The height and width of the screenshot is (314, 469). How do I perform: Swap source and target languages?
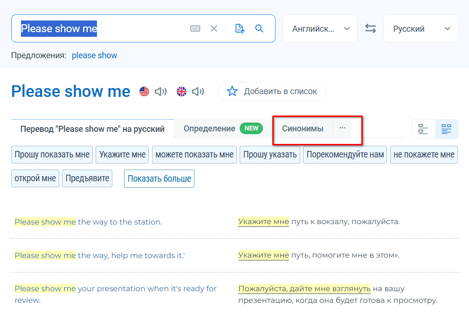370,28
